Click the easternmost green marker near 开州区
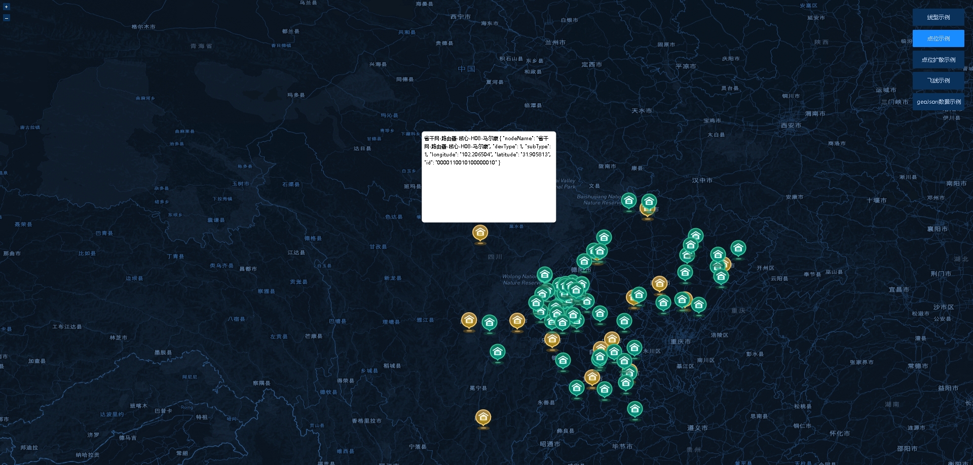This screenshot has height=465, width=973. pos(738,248)
